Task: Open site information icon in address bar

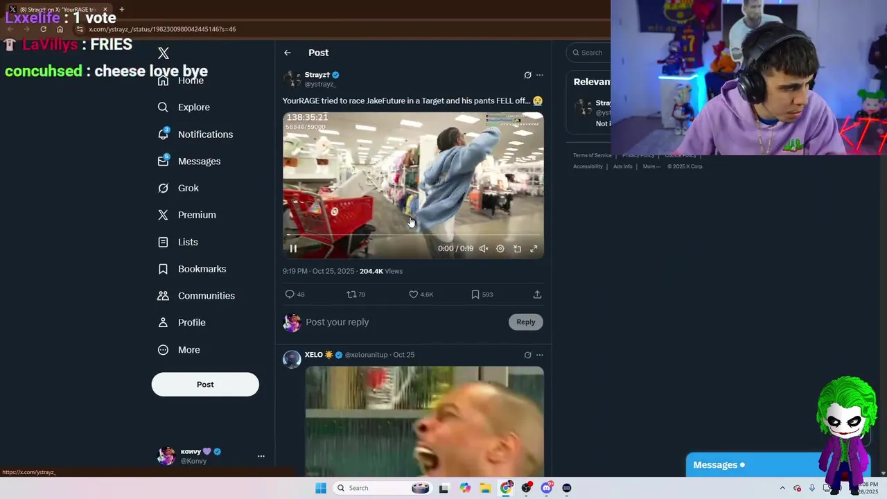Action: coord(80,29)
